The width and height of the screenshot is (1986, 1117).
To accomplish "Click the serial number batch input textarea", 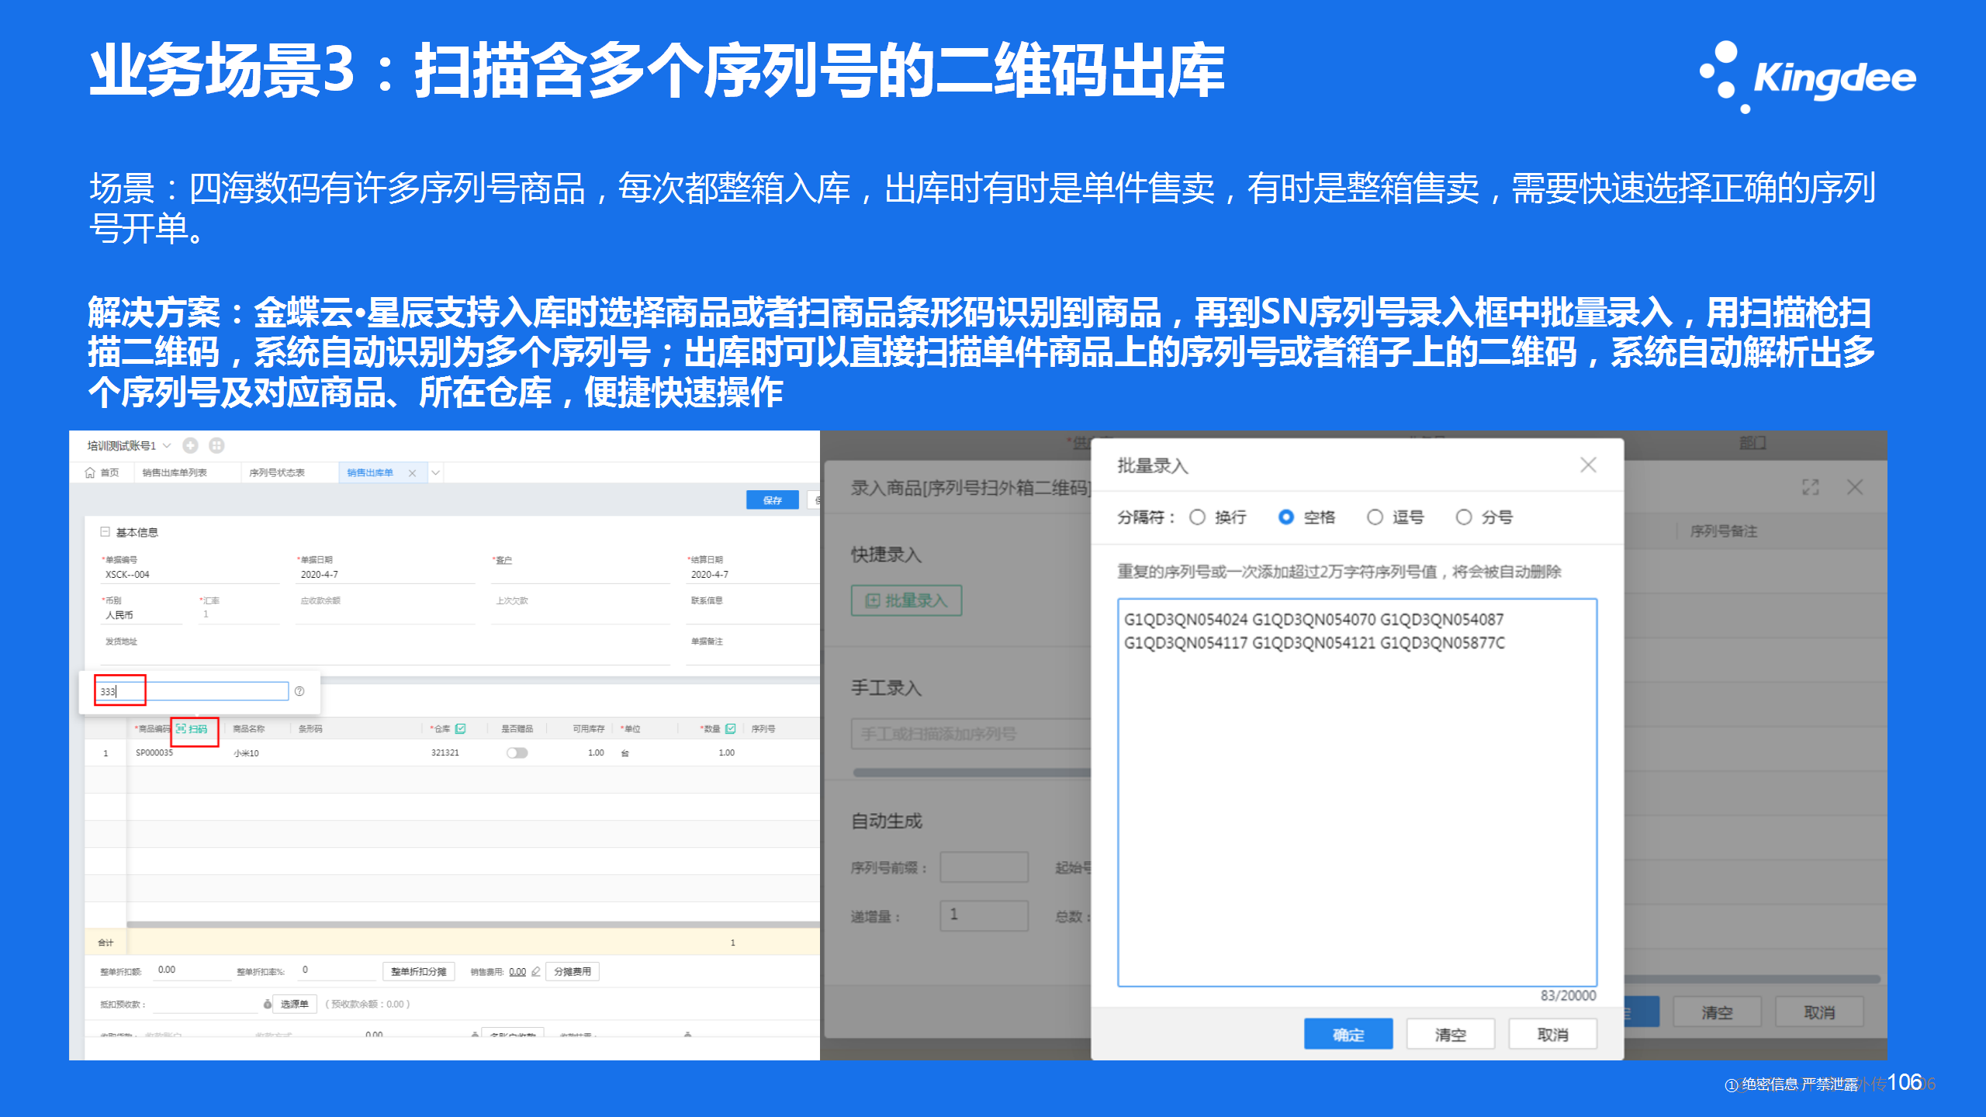I will click(x=1356, y=791).
